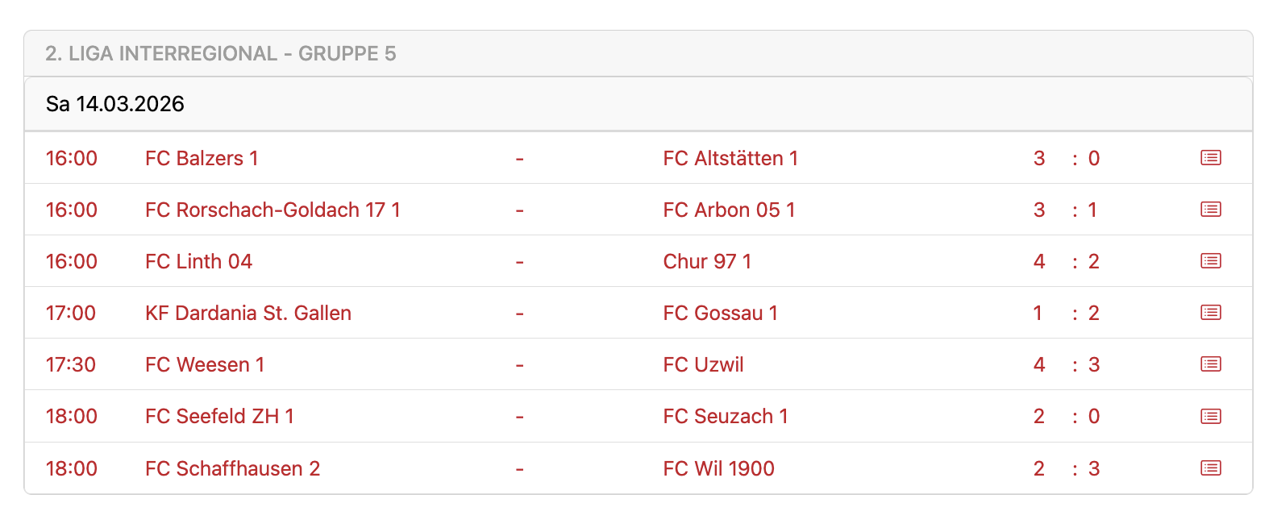The height and width of the screenshot is (532, 1277).
Task: Open FC Uzwil team page
Action: pos(703,364)
